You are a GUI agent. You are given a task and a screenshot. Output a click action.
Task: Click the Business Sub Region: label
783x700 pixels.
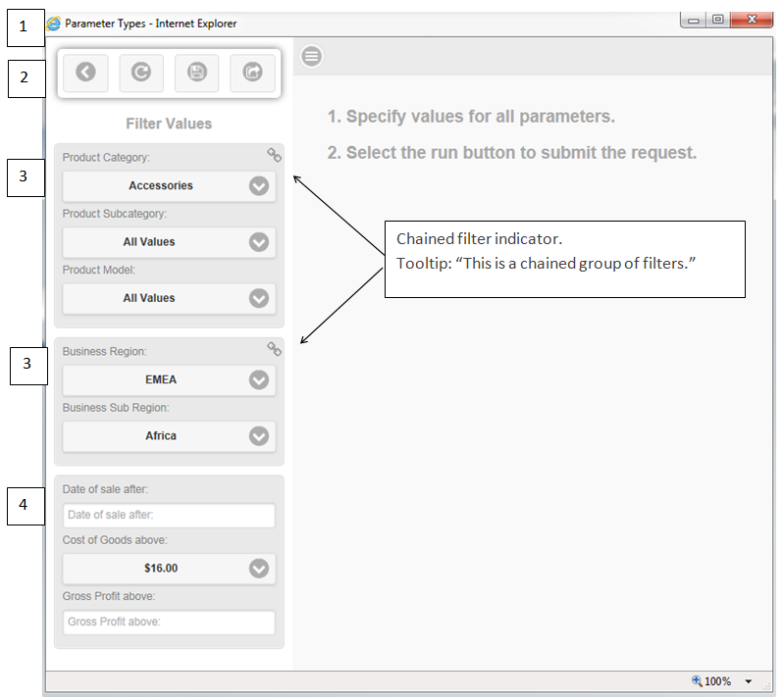pos(116,408)
